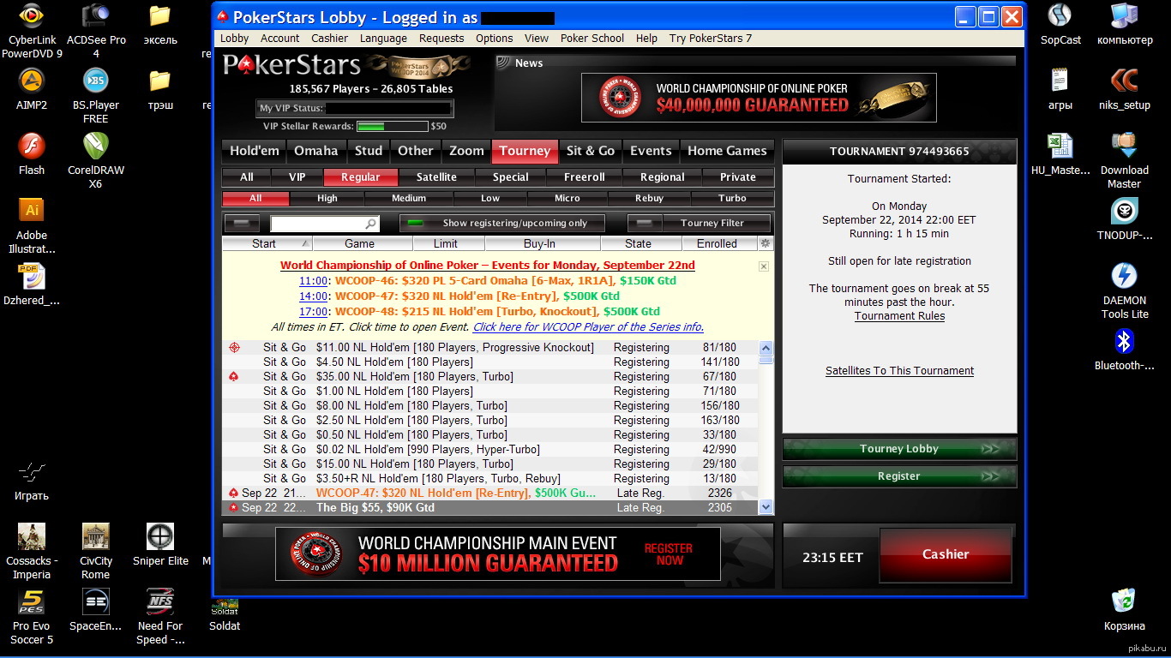Select the Satellite tournament filter

(436, 177)
